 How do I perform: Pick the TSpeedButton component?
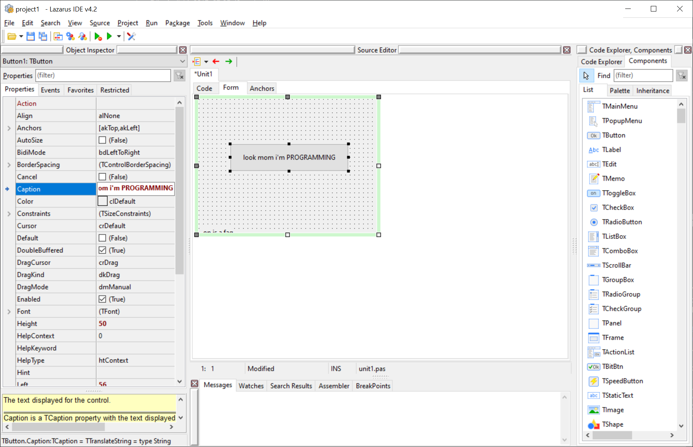pyautogui.click(x=623, y=381)
